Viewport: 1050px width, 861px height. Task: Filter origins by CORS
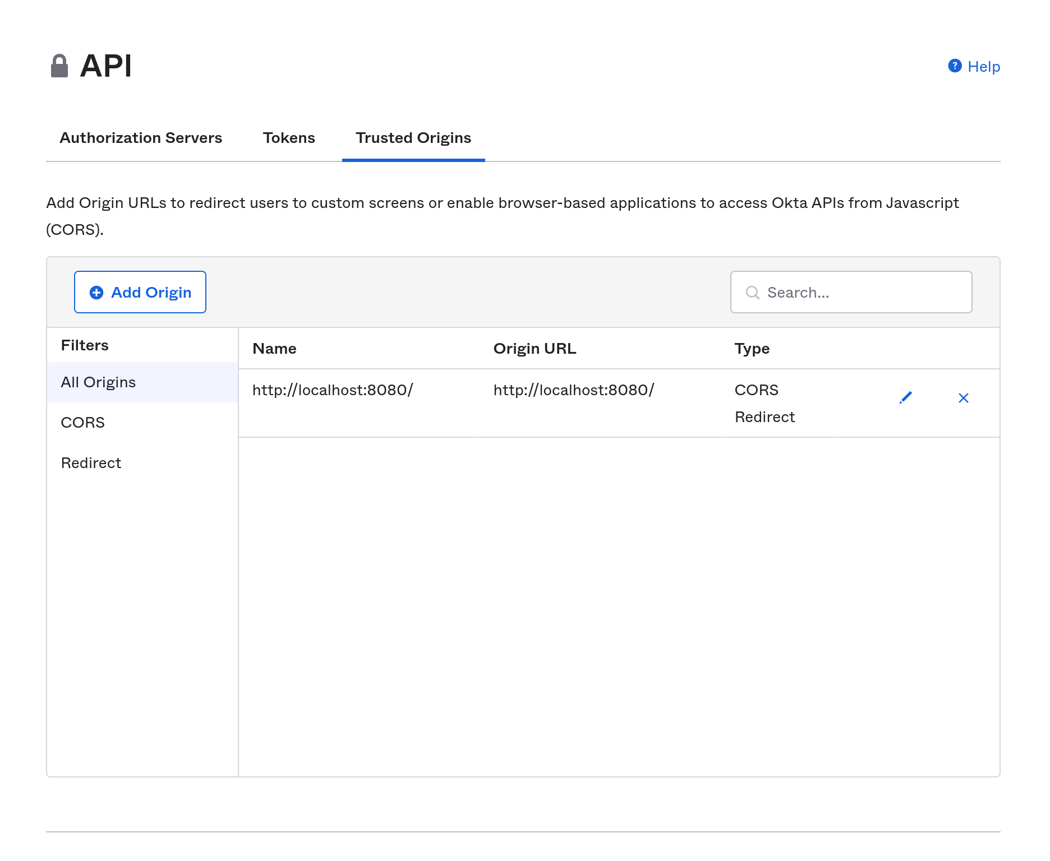[83, 423]
